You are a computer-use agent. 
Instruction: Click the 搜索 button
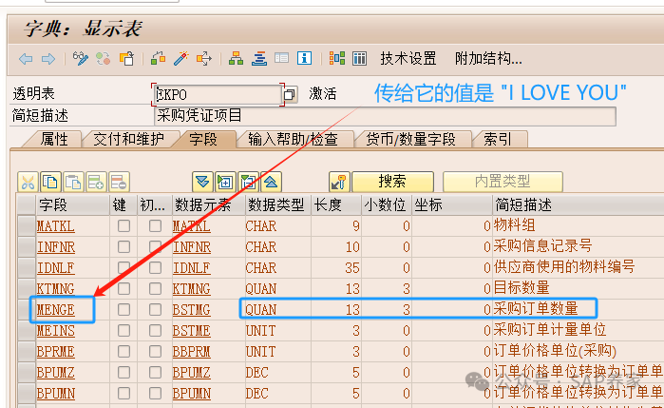coord(392,182)
